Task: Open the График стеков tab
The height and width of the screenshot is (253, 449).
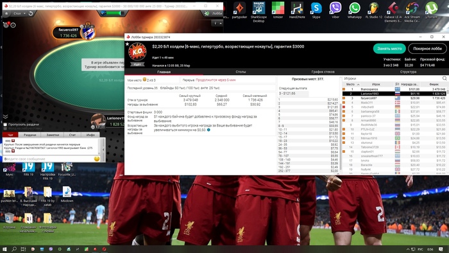Action: (323, 72)
